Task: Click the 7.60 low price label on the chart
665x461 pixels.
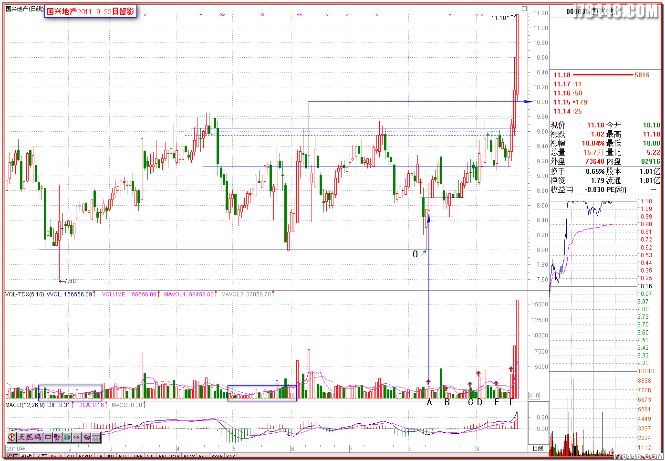Action: [70, 281]
